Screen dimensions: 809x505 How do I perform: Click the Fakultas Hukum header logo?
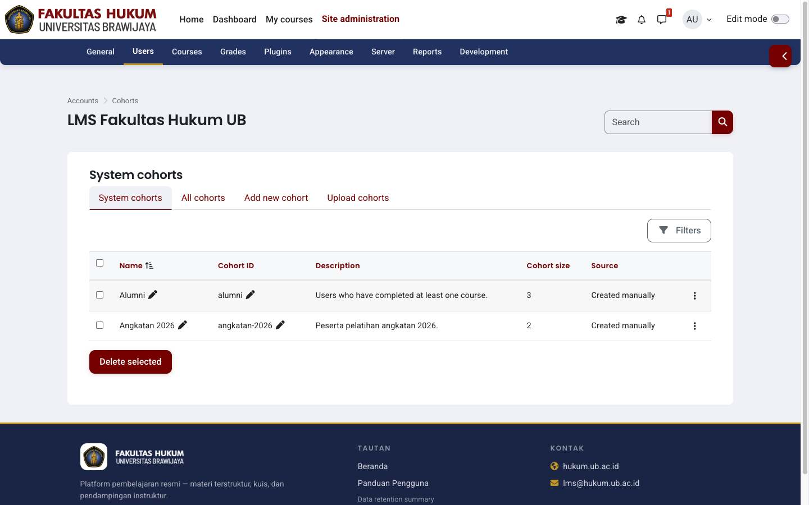80,20
